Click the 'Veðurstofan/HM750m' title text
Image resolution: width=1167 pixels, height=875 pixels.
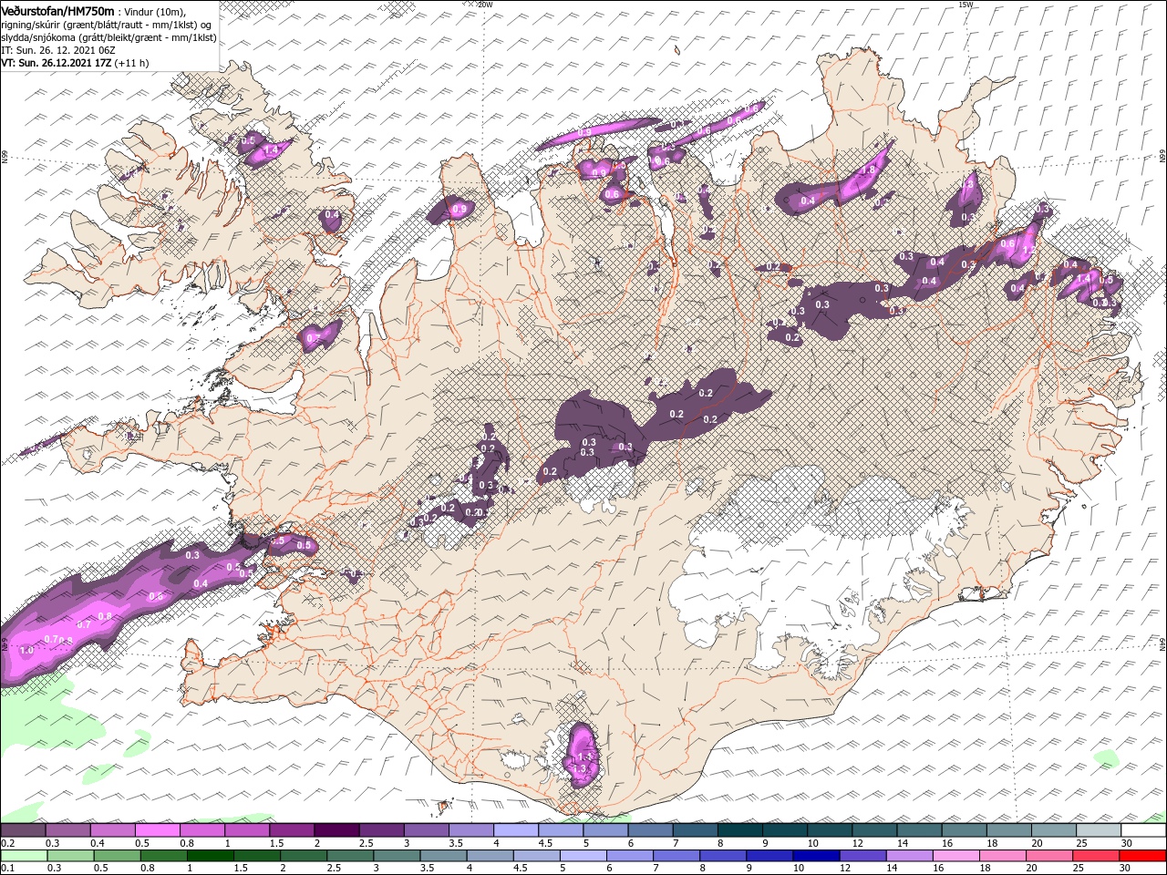click(x=57, y=11)
